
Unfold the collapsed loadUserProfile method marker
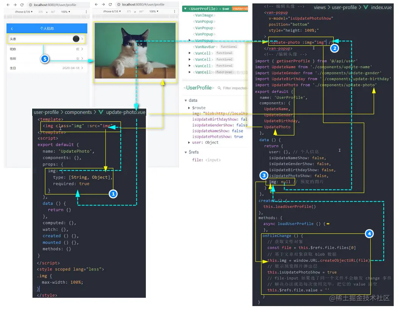pos(328,224)
